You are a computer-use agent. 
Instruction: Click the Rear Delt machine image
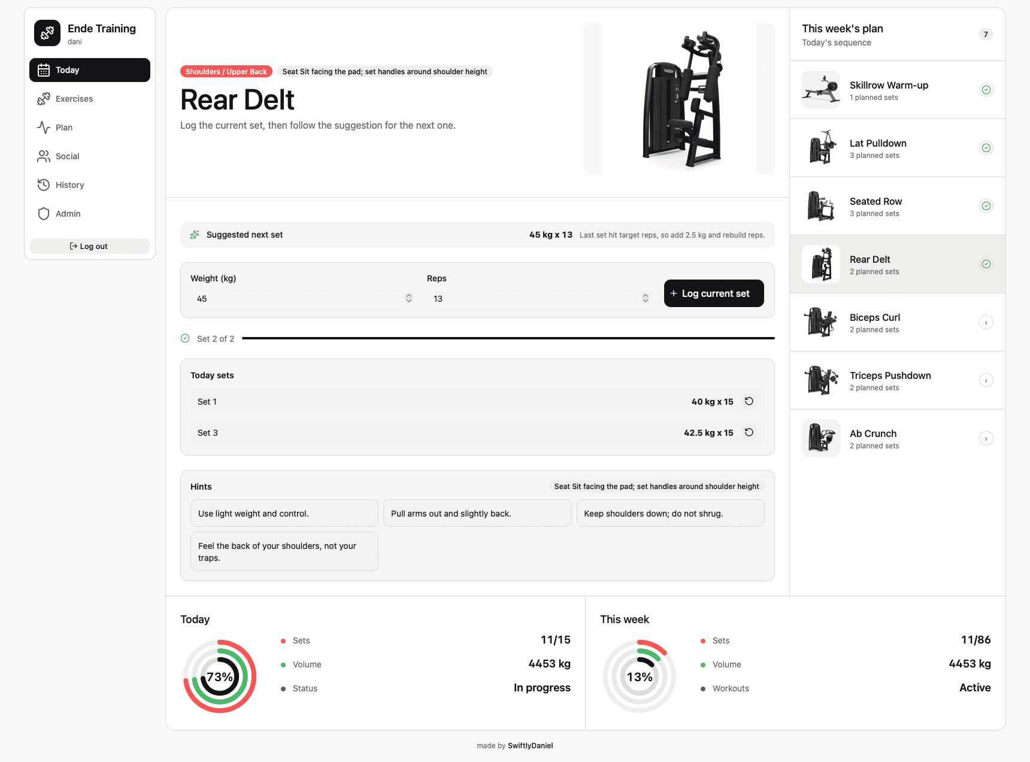click(679, 99)
